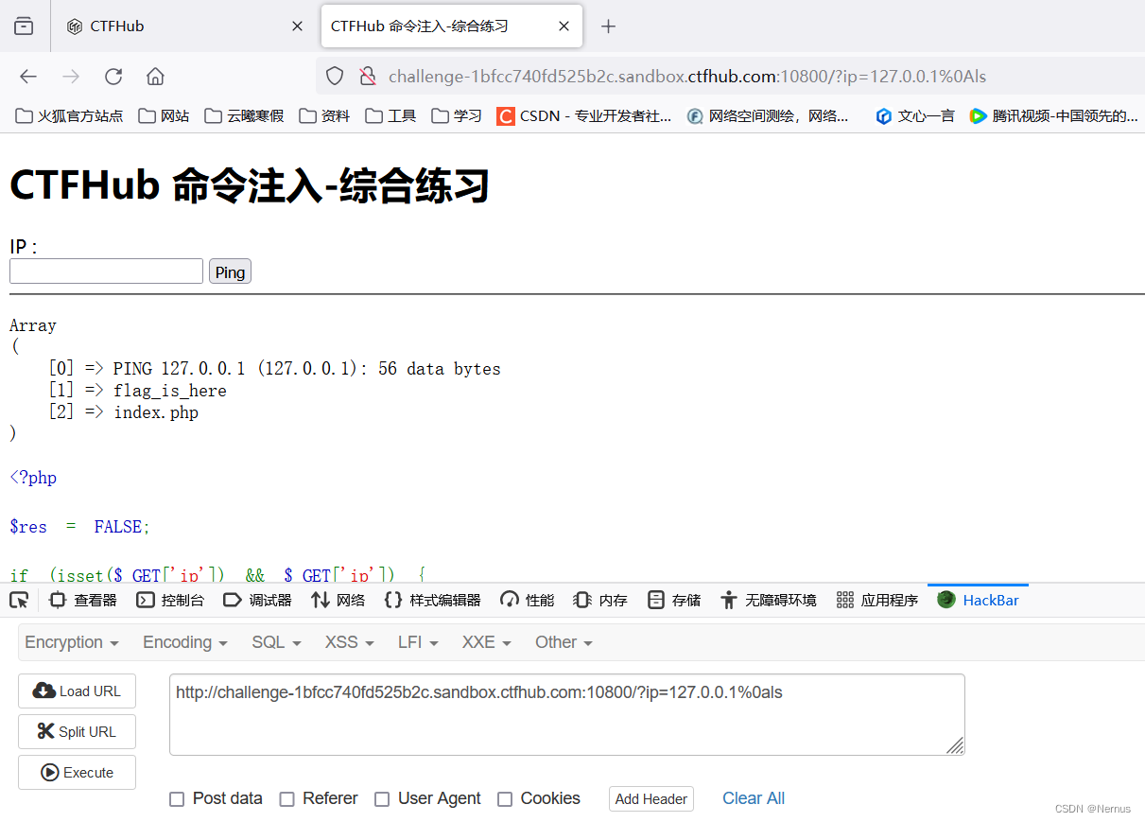Screen dimensions: 1145x822
Task: Expand the XXE dropdown
Action: pyautogui.click(x=486, y=642)
